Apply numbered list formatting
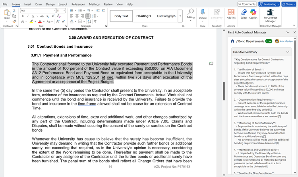The image size is (298, 177). coord(80,11)
